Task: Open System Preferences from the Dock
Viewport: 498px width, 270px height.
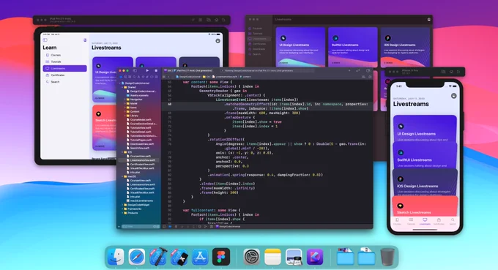Action: tap(251, 256)
